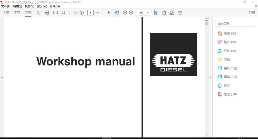Click the 创建 PDF icon
The width and height of the screenshot is (258, 139).
click(220, 34)
